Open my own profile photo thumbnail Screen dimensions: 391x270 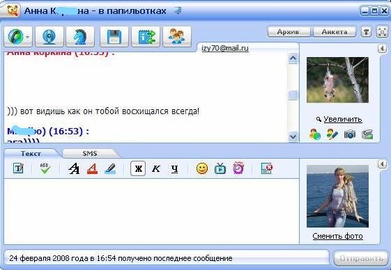tap(337, 196)
